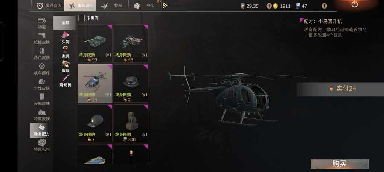Click the 购买 purchase button
Screen dimensions: 384x172
(340, 164)
